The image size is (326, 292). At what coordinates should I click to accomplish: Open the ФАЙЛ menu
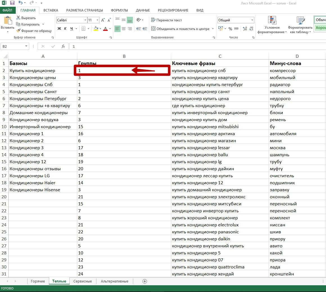coord(7,10)
